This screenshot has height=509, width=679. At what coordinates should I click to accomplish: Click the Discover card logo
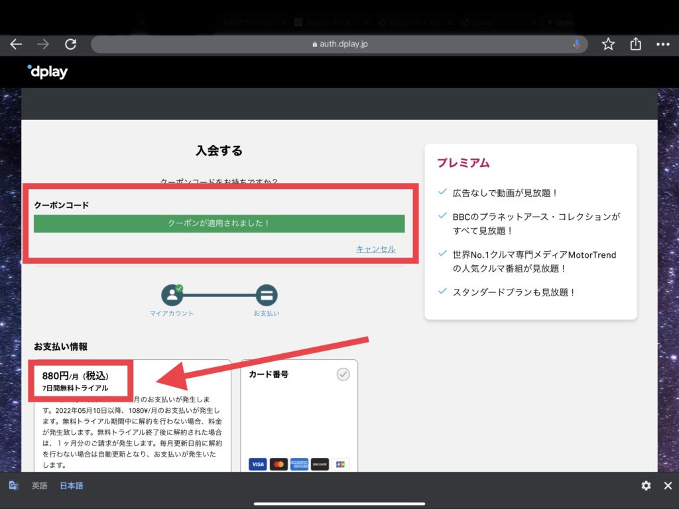tap(320, 465)
